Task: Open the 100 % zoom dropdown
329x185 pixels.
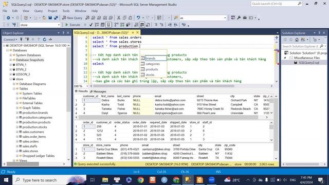Action: pyautogui.click(x=87, y=86)
